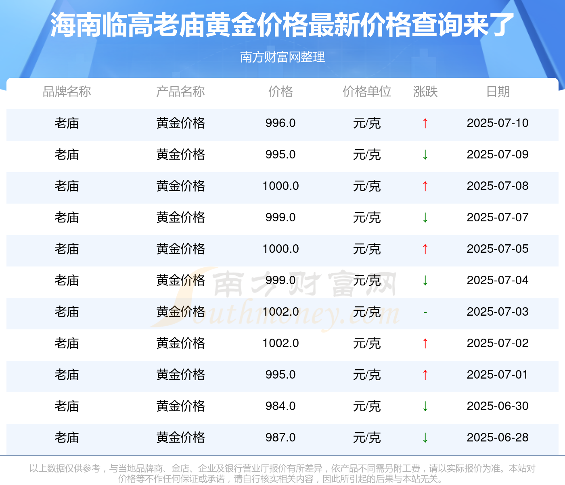Click 老庙 brand in the 2025-06-28 row
Viewport: 565px width, 485px height.
67,437
